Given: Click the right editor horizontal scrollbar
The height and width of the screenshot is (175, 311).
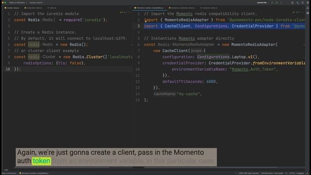Looking at the screenshot, I should coord(210,167).
